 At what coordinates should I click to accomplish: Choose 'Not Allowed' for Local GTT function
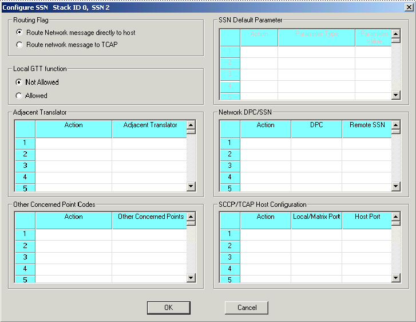19,82
